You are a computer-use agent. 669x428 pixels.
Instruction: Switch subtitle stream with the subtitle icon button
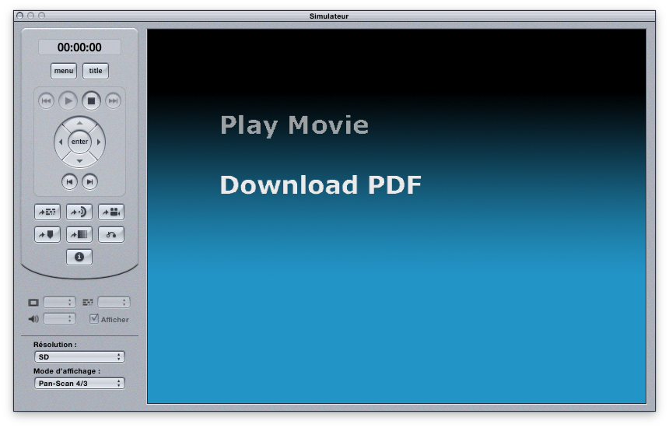coord(47,212)
